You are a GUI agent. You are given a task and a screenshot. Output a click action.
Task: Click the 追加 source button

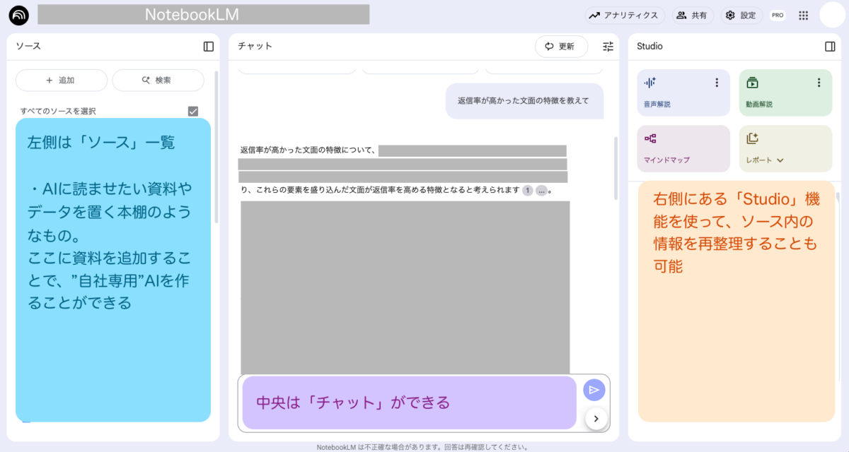tap(61, 81)
